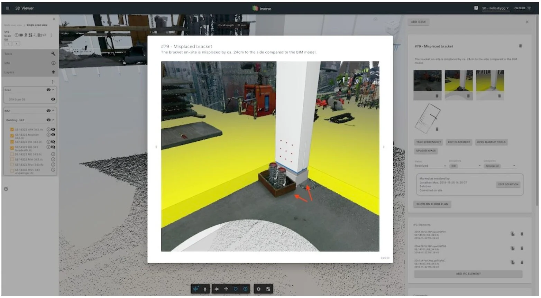The image size is (541, 298).
Task: Adjust the focal length slider
Action: tap(240, 25)
